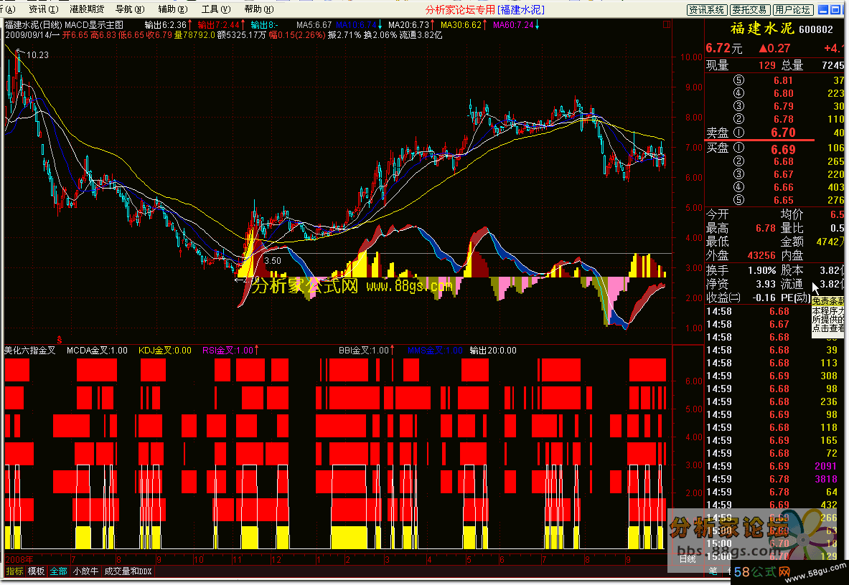Click the MA60:7.24 indicator label
This screenshot has height=585, width=849.
click(513, 25)
